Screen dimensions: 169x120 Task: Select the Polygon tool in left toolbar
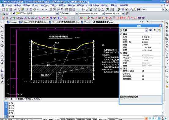tap(2, 34)
